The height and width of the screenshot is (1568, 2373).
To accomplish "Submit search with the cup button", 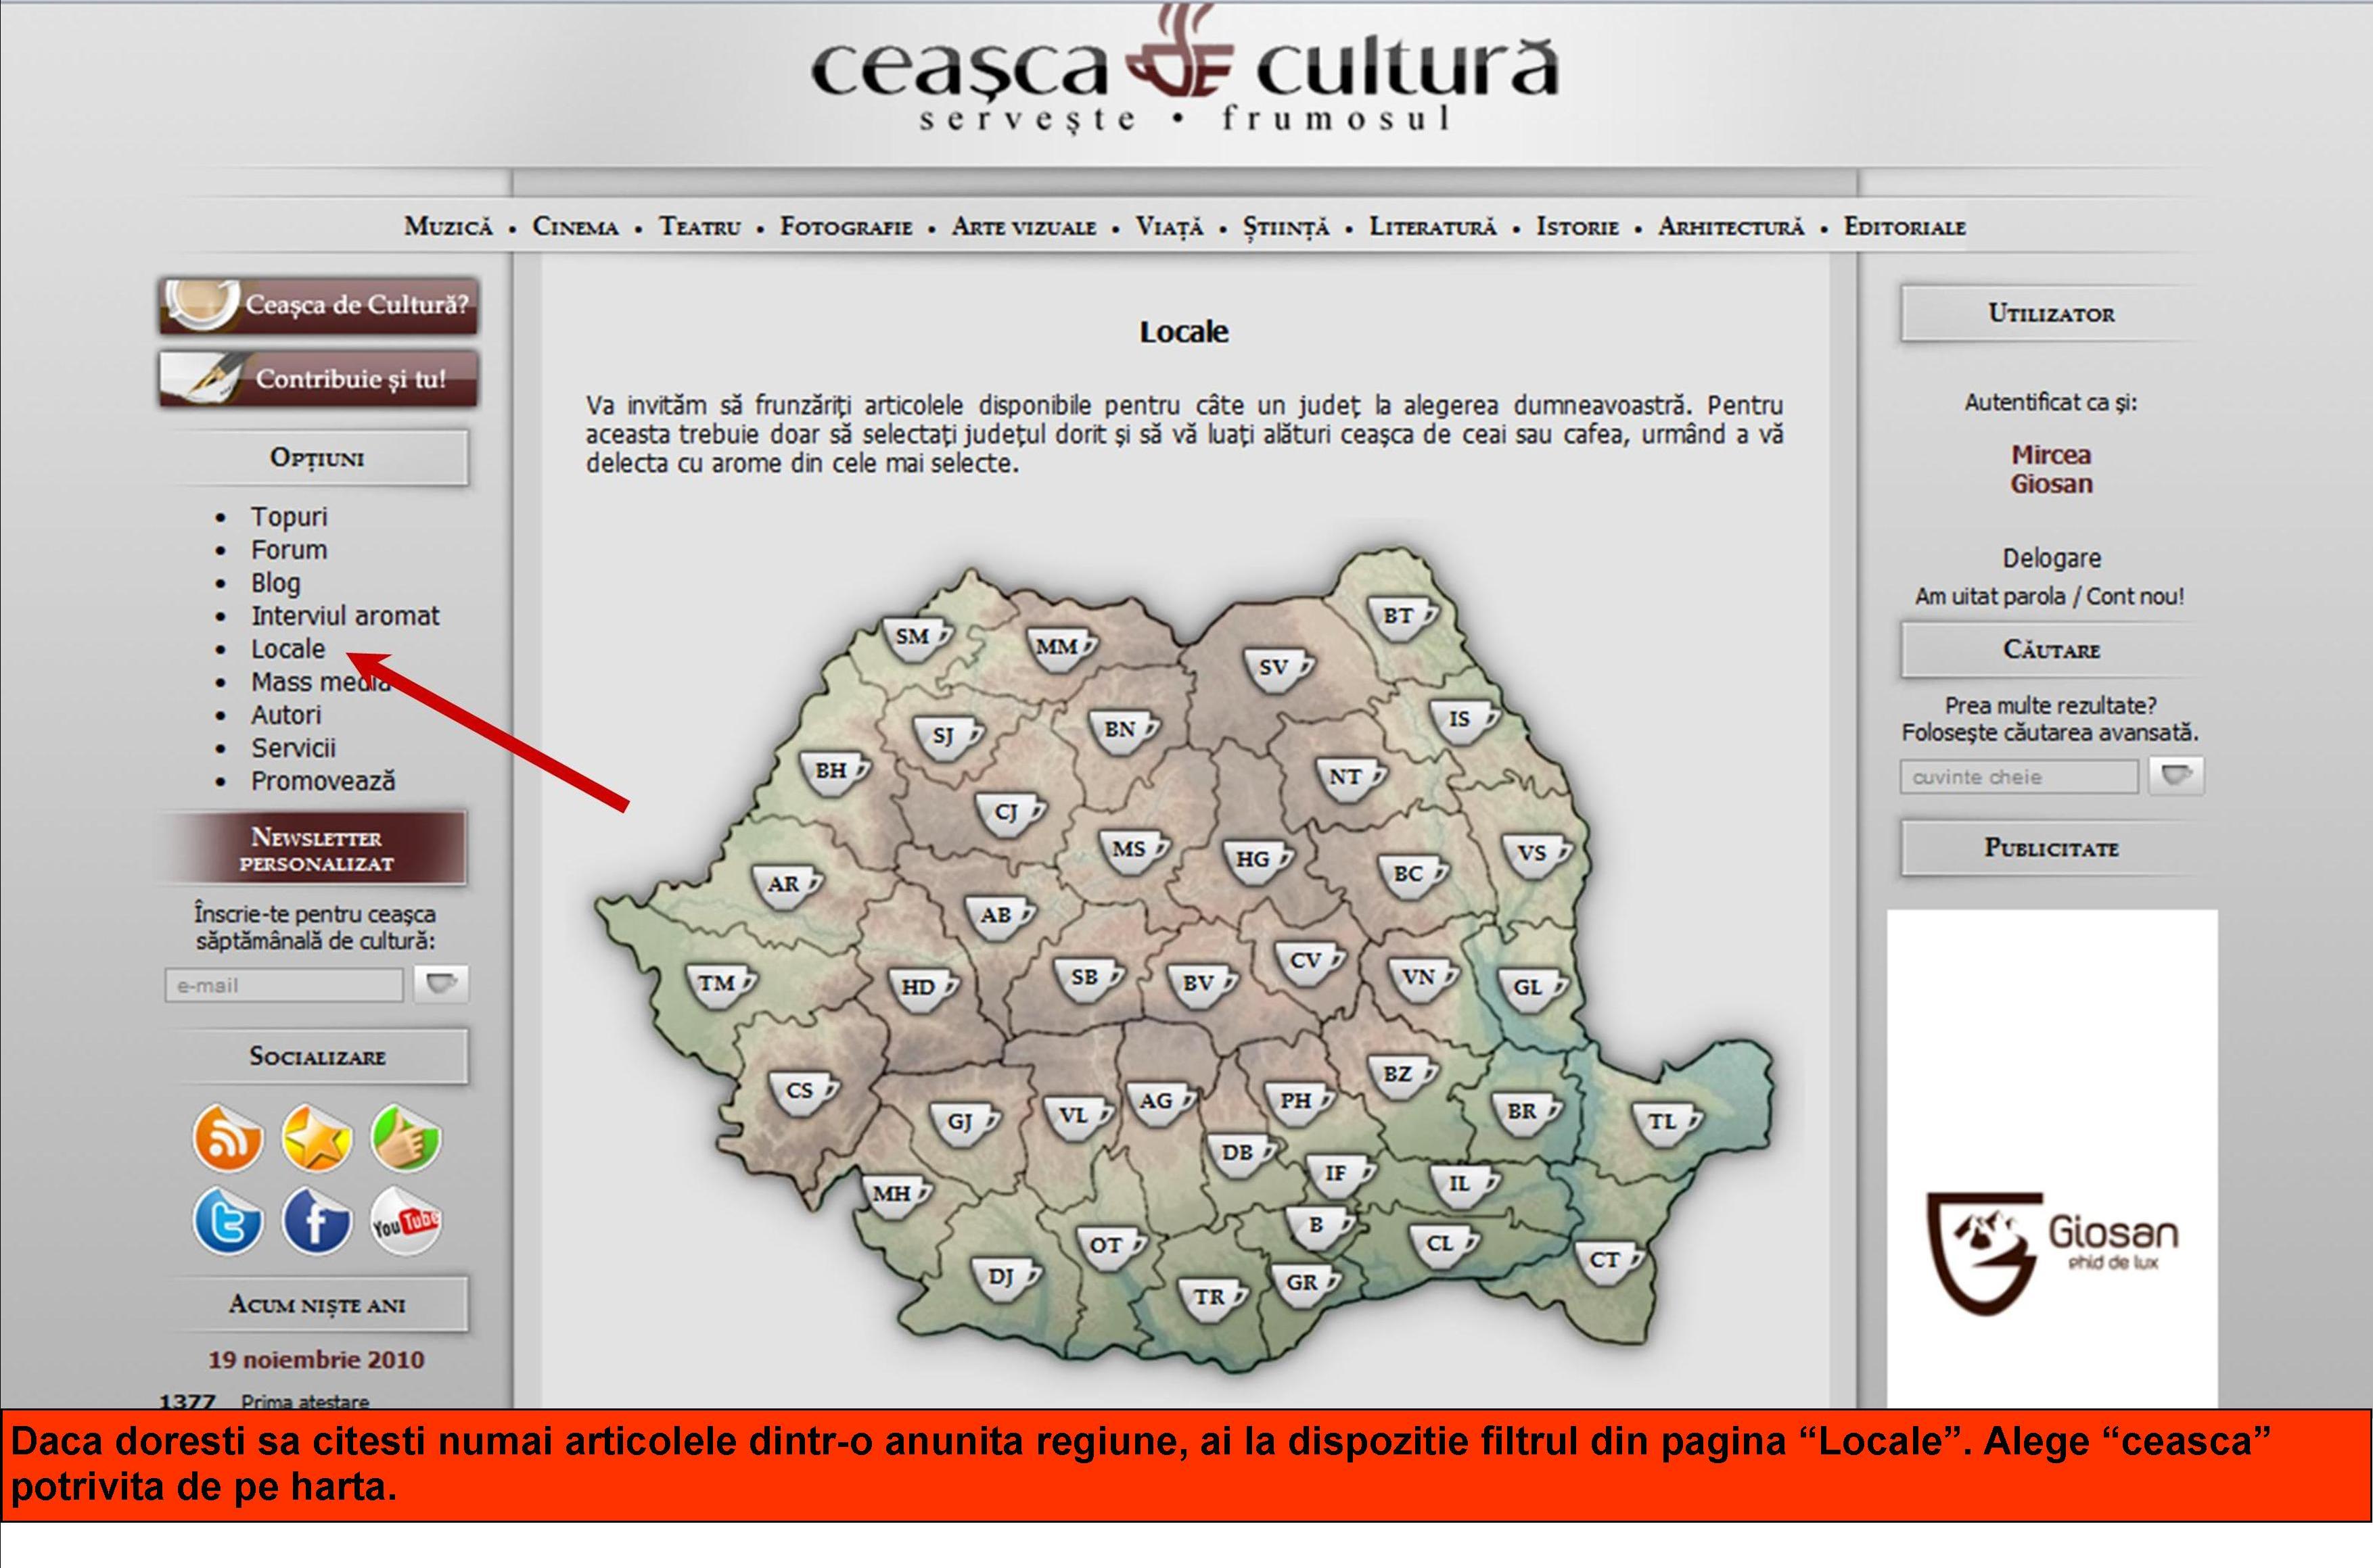I will pos(2177,775).
